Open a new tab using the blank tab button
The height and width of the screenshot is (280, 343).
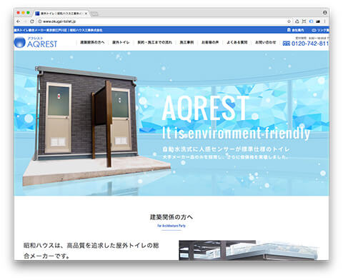[x=94, y=14]
